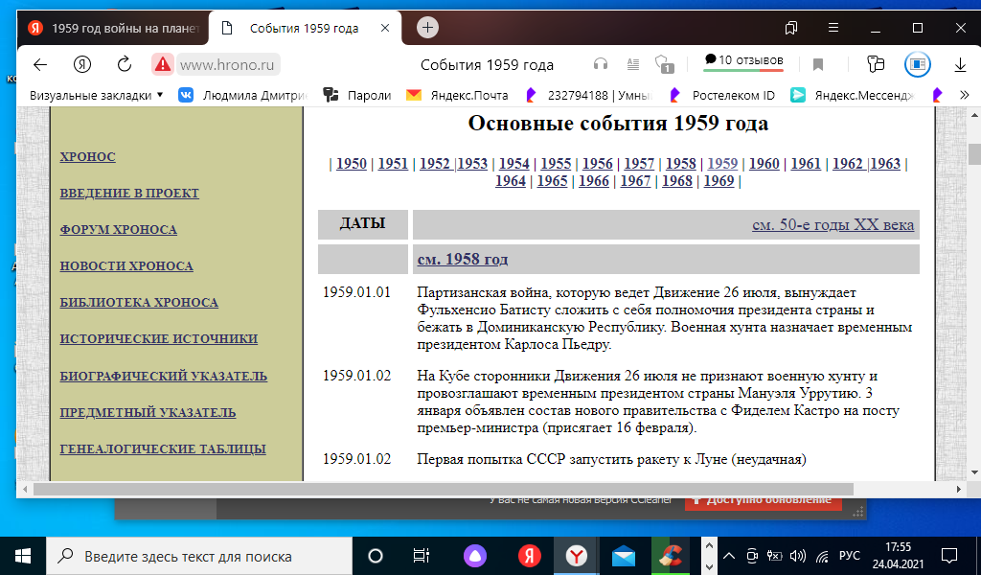The image size is (981, 575).
Task: Open 'см. 1958 год' link
Action: pos(463,260)
